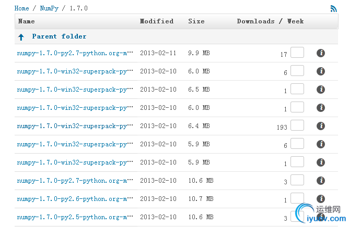Screen dimensions: 349x227
Task: Open info for 6.0 MB file with 1 download
Action: point(321,108)
